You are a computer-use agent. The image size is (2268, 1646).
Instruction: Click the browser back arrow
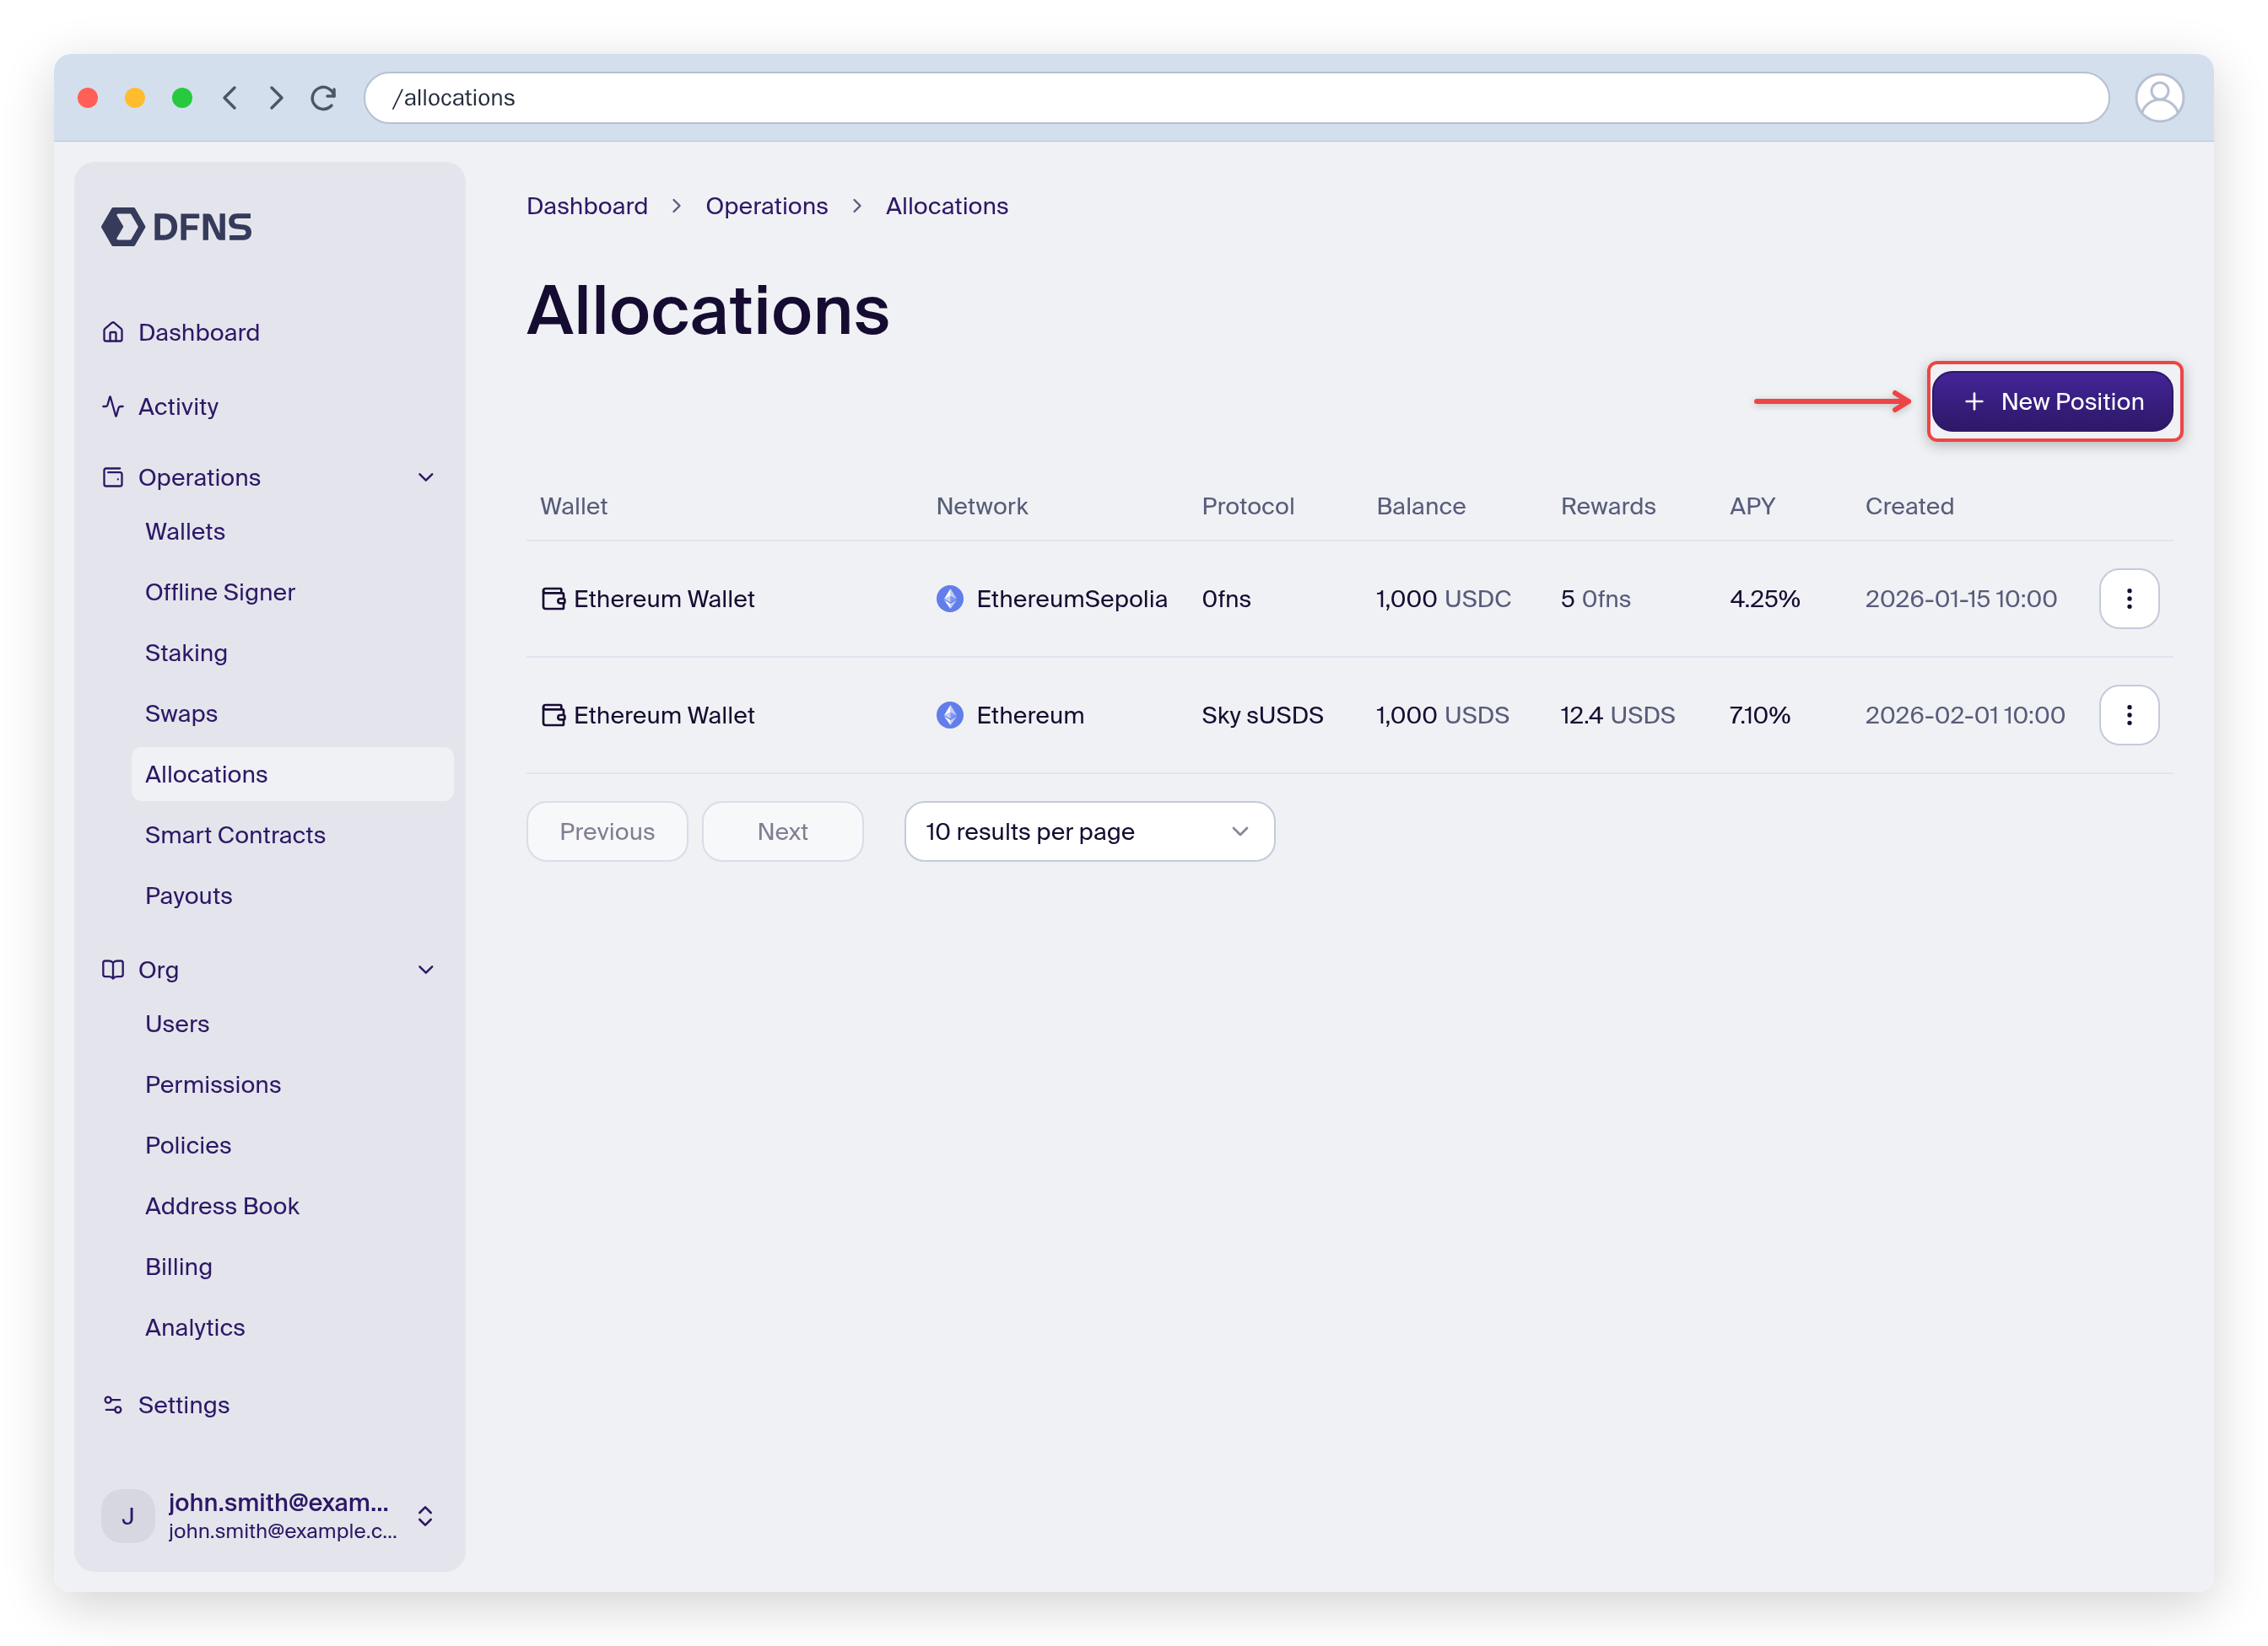click(230, 97)
